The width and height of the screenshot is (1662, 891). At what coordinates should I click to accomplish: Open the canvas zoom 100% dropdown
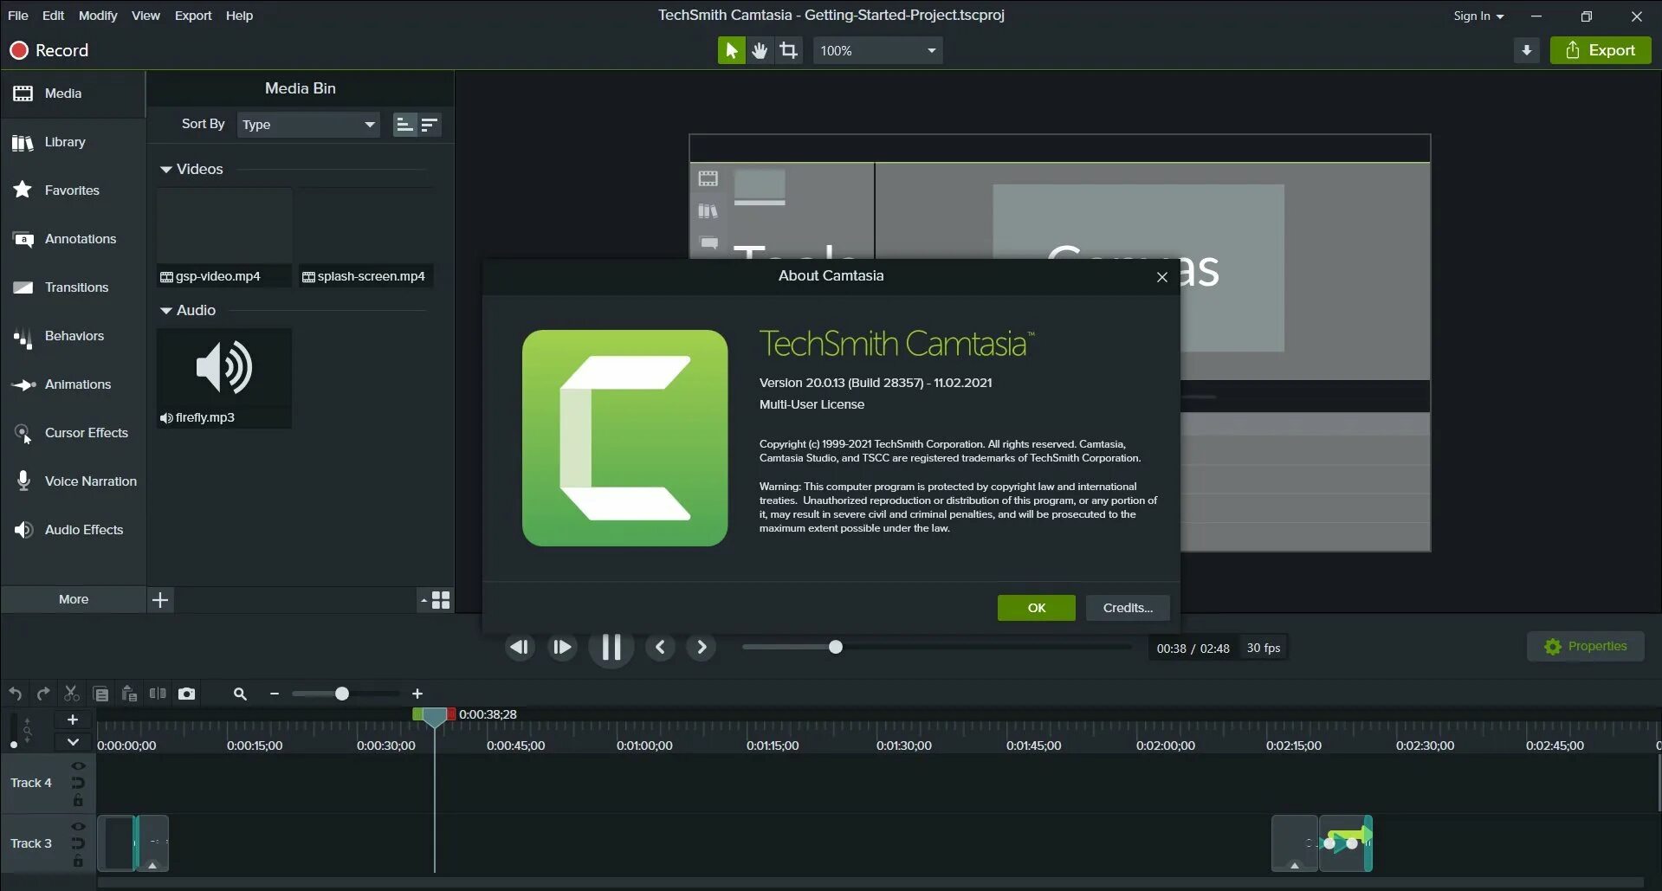tap(877, 50)
